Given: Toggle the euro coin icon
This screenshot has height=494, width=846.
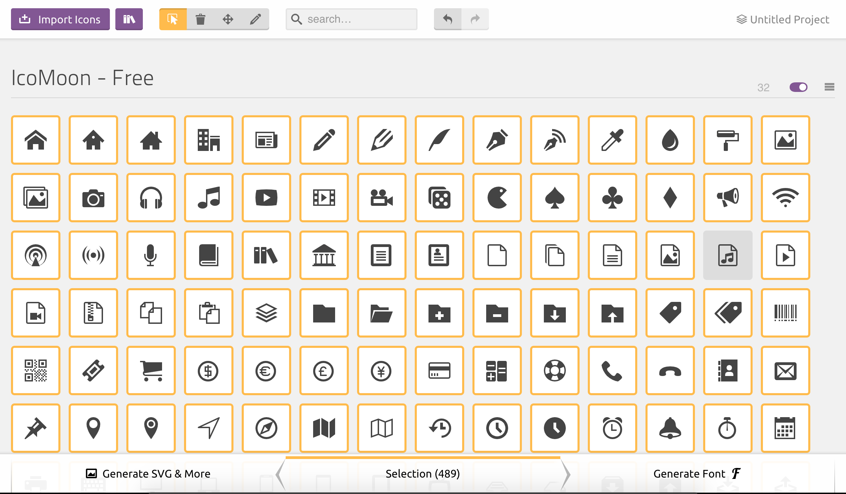Looking at the screenshot, I should click(x=266, y=370).
